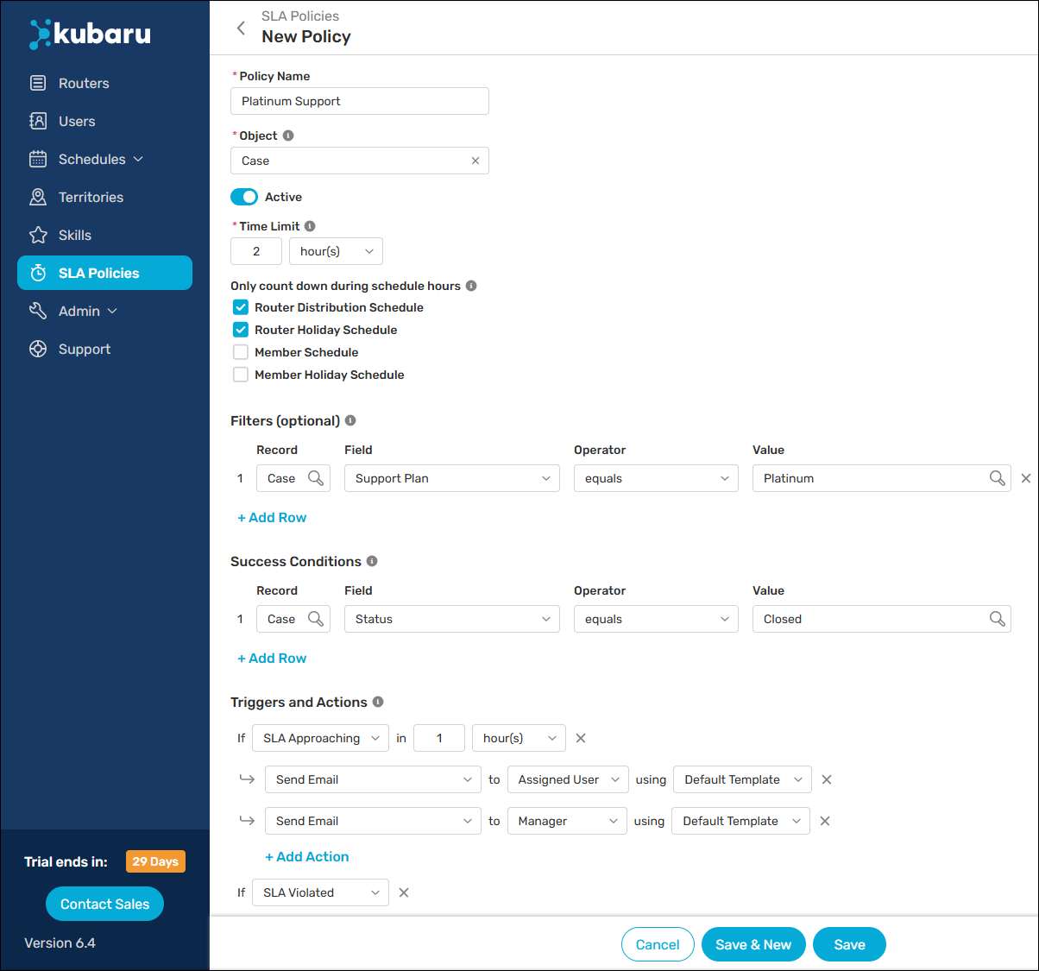Turn off the Active toggle
The height and width of the screenshot is (971, 1039).
(x=244, y=197)
